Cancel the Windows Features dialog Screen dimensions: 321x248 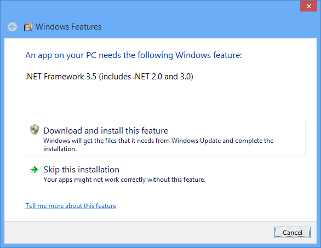click(293, 233)
